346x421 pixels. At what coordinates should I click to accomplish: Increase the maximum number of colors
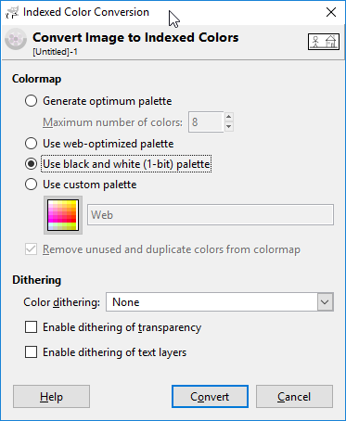pyautogui.click(x=228, y=117)
